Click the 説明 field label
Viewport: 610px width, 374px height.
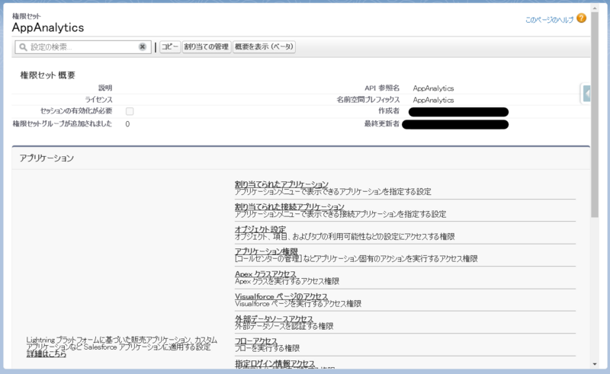pos(105,88)
